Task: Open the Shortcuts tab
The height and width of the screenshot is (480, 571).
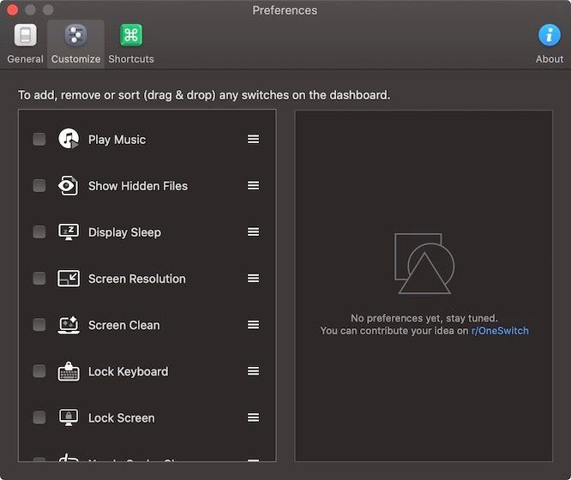Action: point(131,43)
